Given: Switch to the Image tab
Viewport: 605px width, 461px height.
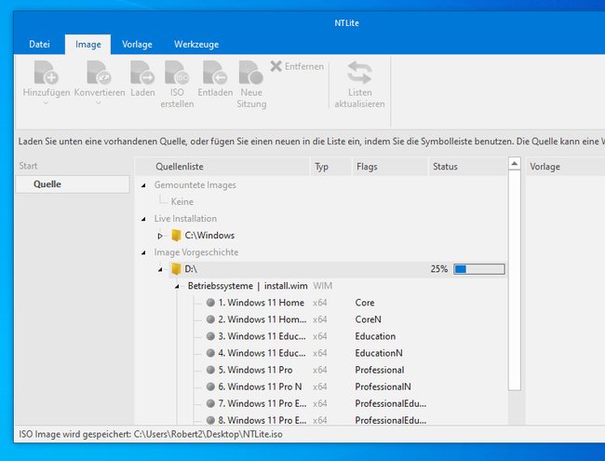Looking at the screenshot, I should point(88,45).
